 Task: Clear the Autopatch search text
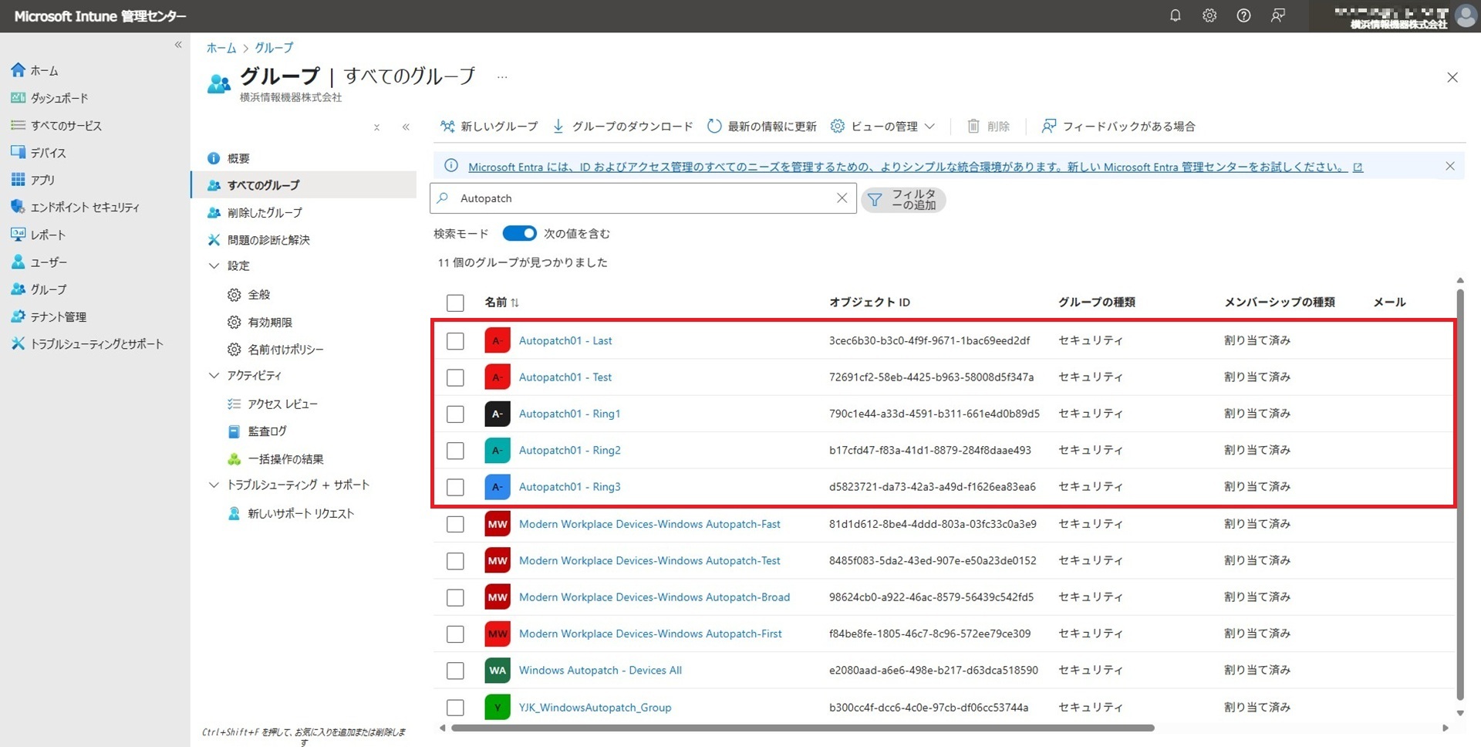click(842, 198)
